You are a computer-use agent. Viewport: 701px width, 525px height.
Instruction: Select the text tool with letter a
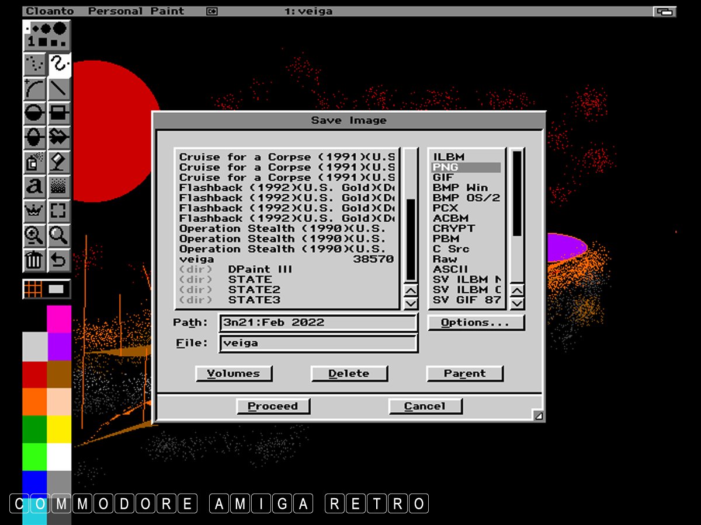click(x=34, y=186)
